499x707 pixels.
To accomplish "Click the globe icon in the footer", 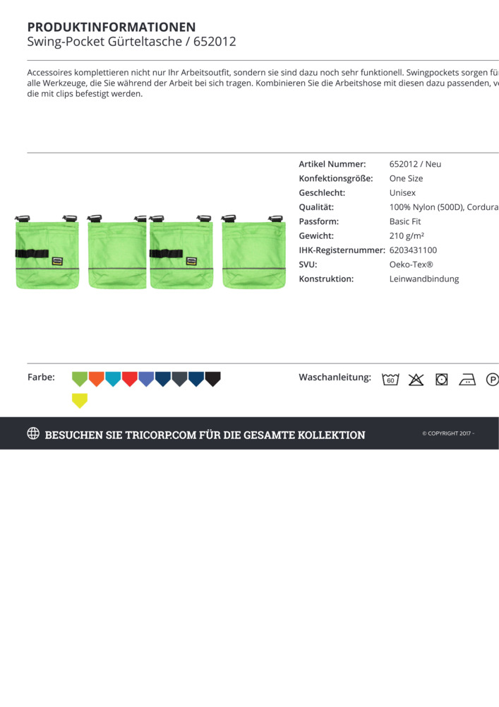I will click(x=33, y=433).
